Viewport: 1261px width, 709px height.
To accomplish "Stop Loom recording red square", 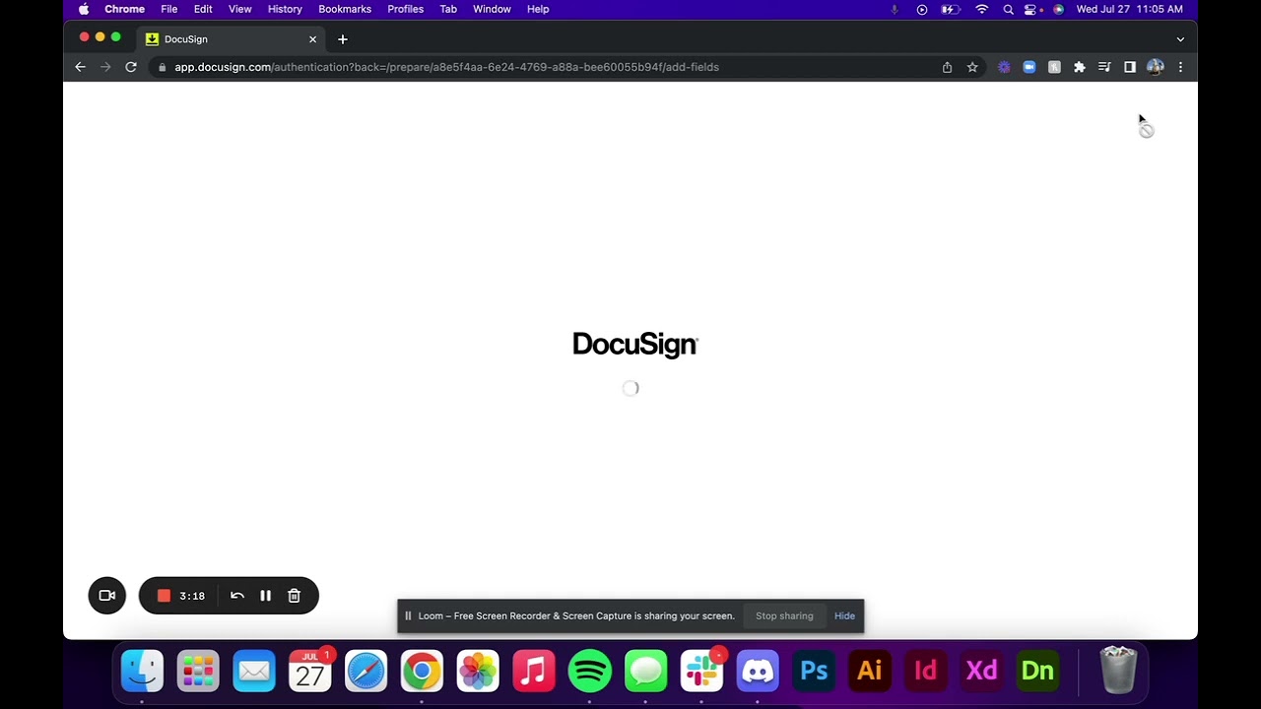I will point(164,596).
